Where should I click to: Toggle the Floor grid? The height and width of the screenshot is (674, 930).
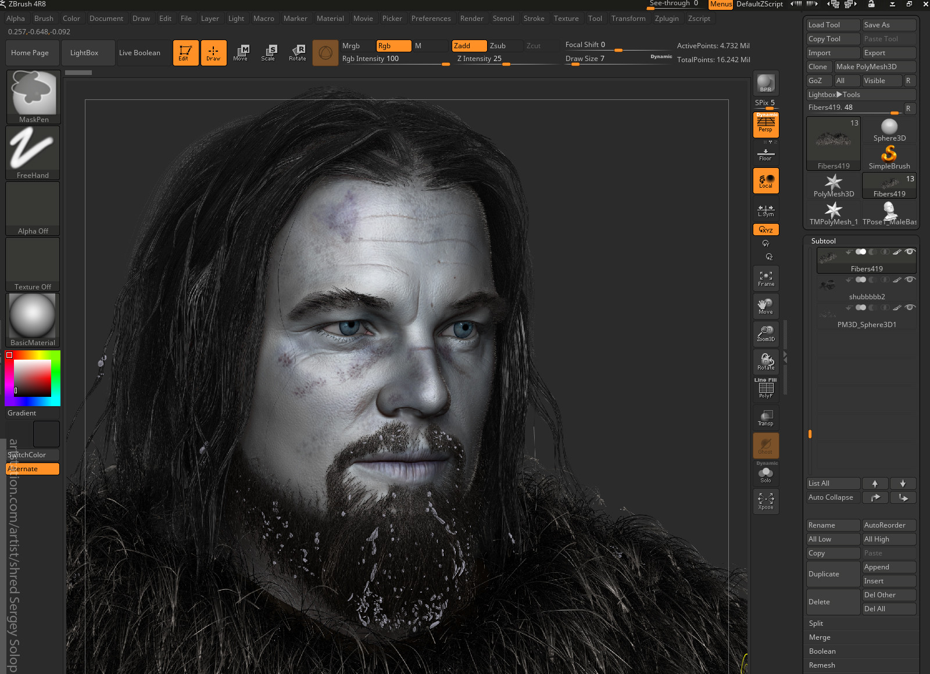click(766, 153)
